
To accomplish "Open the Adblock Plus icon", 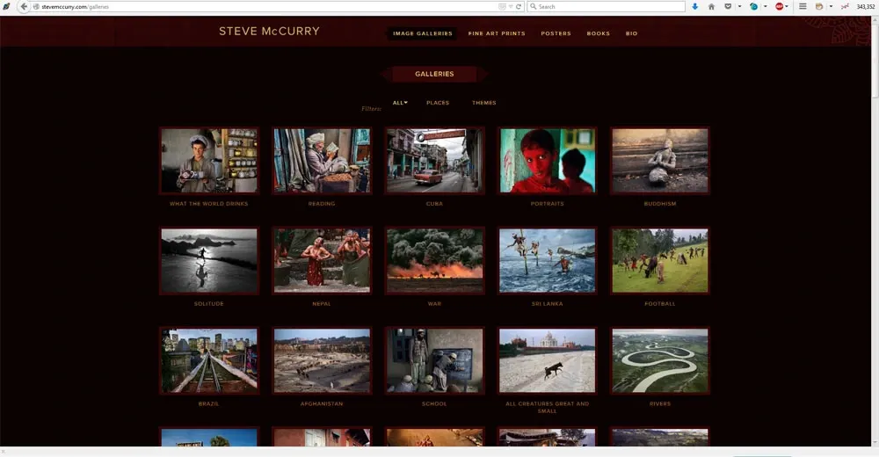I will click(x=779, y=7).
